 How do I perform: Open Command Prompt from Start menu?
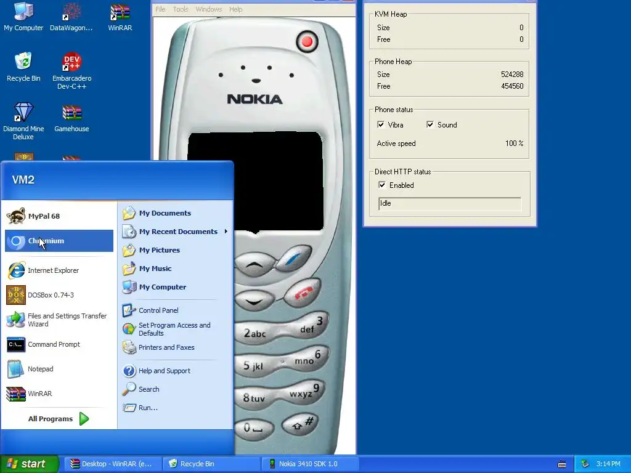59,344
